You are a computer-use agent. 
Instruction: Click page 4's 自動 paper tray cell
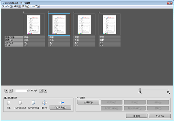[110, 40]
